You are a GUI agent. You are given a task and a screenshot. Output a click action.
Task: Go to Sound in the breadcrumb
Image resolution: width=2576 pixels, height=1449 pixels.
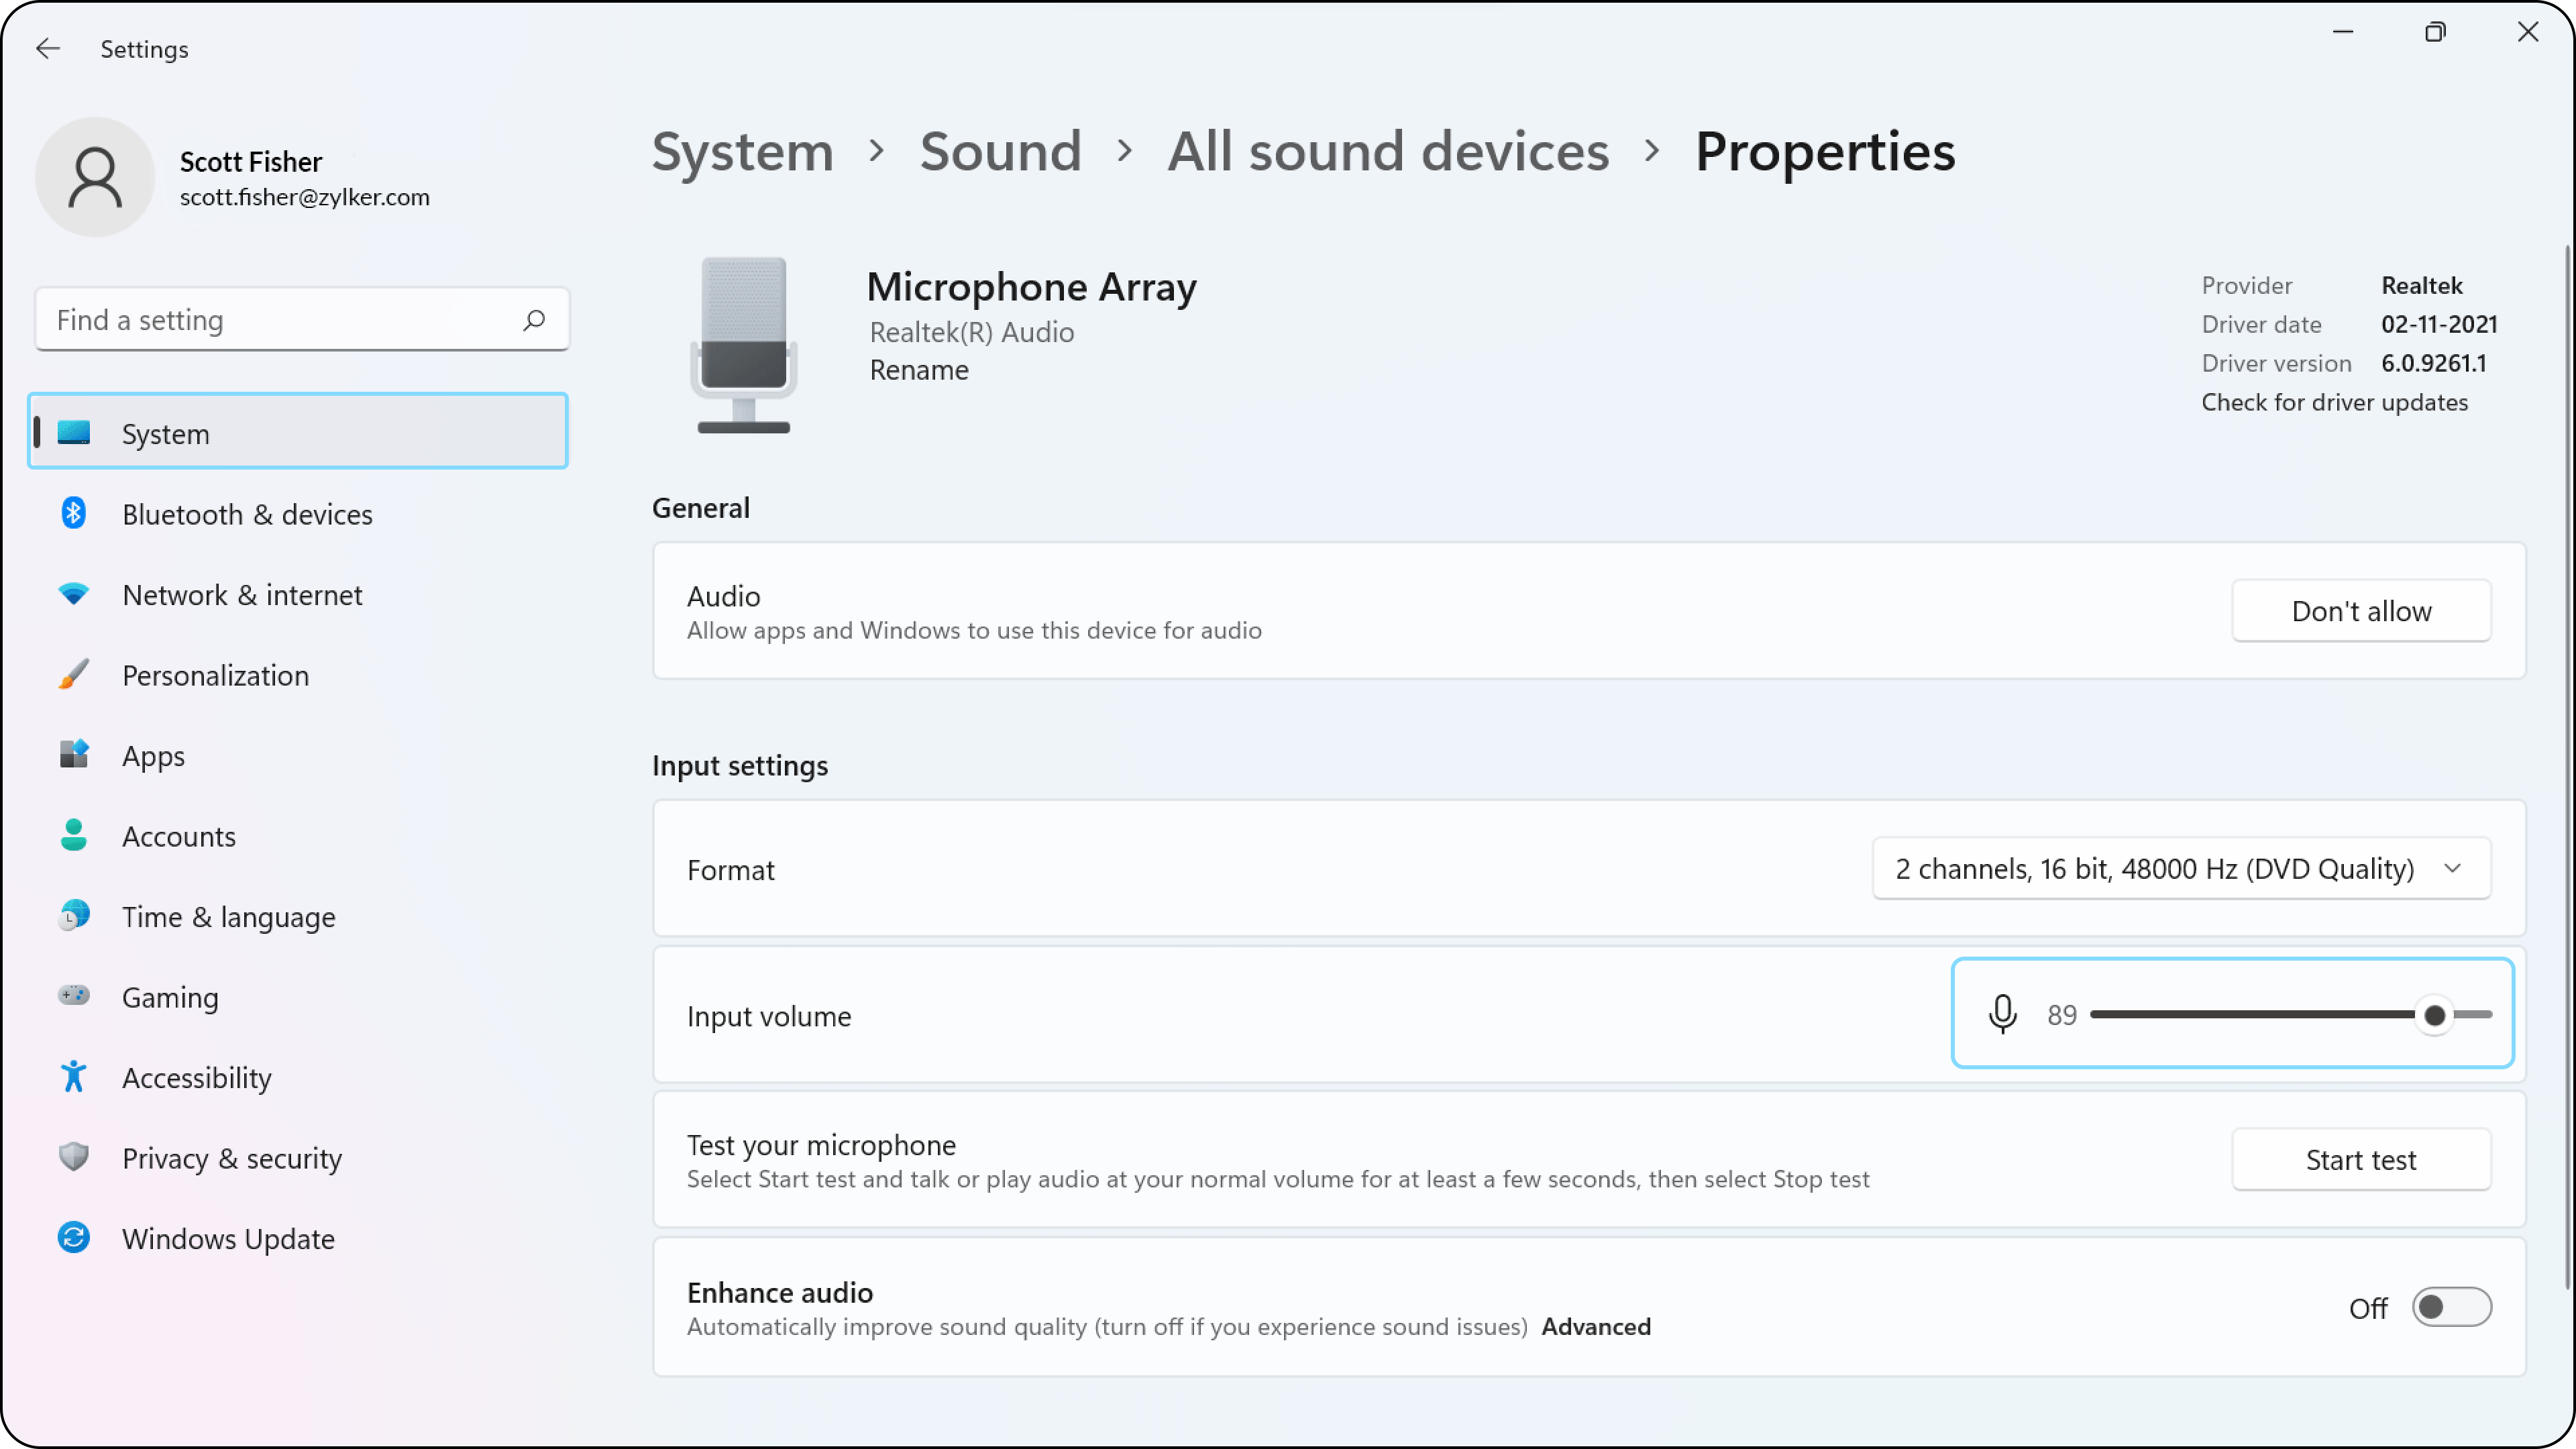[1000, 152]
